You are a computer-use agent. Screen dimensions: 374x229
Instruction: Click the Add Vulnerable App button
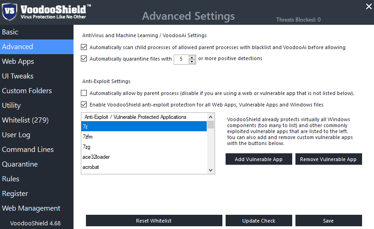pyautogui.click(x=258, y=159)
